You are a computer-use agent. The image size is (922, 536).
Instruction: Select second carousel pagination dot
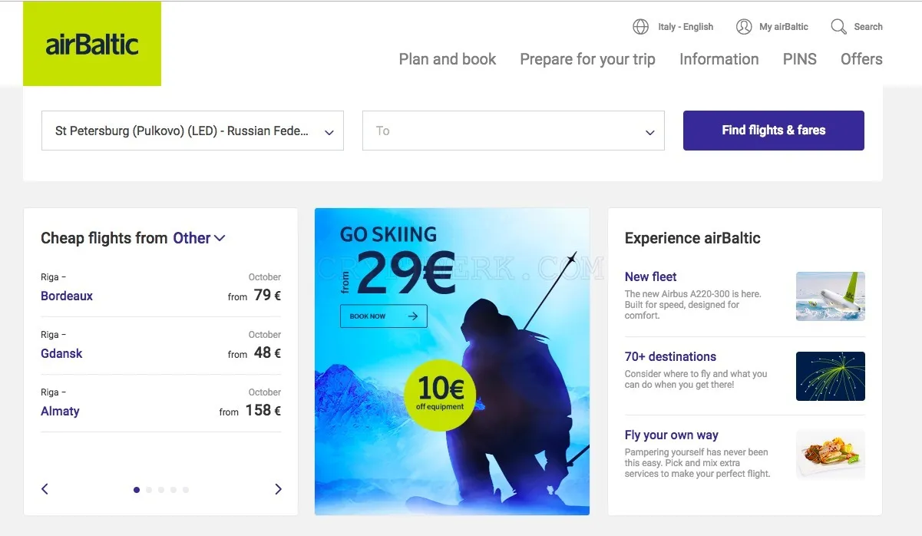149,490
